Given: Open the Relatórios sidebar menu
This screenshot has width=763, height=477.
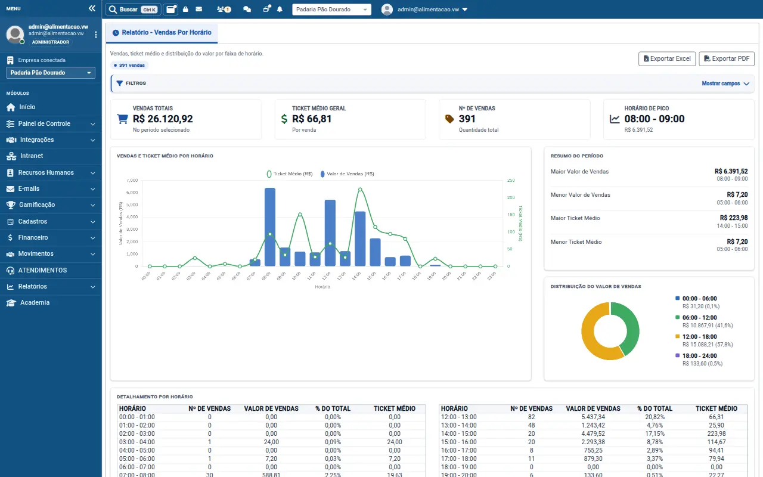Looking at the screenshot, I should tap(51, 286).
